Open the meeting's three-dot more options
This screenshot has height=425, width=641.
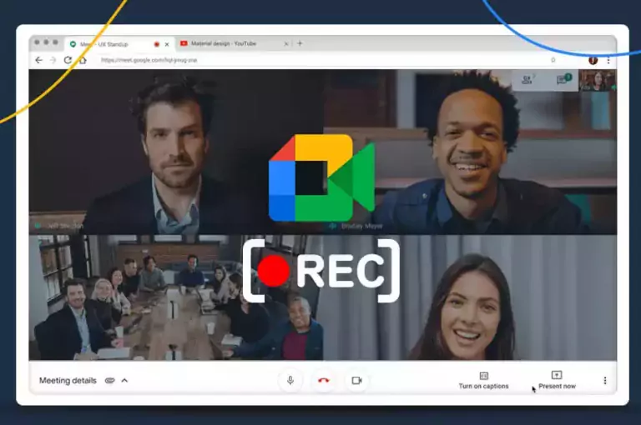pyautogui.click(x=605, y=381)
